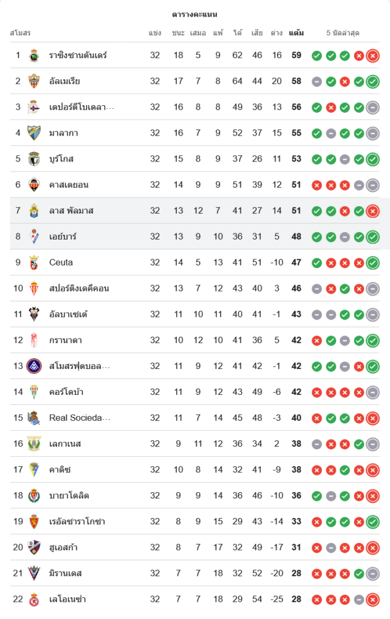Open the กรานาดา team link
390x619 pixels.
66,340
